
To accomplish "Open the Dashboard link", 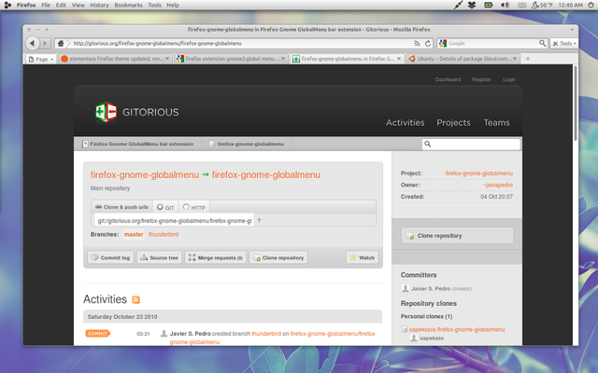I will pyautogui.click(x=448, y=79).
